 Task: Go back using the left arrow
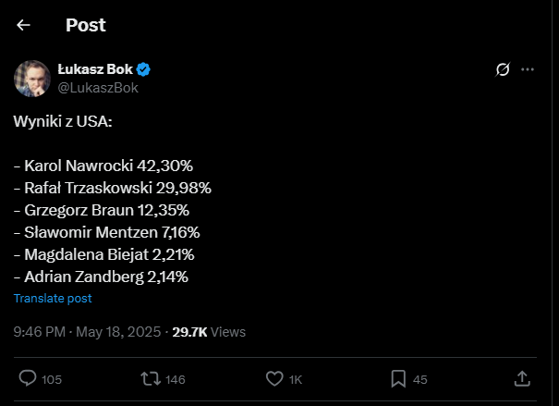point(24,25)
